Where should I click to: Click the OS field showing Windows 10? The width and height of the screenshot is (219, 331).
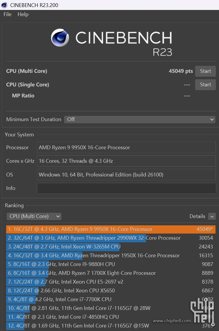pyautogui.click(x=126, y=175)
